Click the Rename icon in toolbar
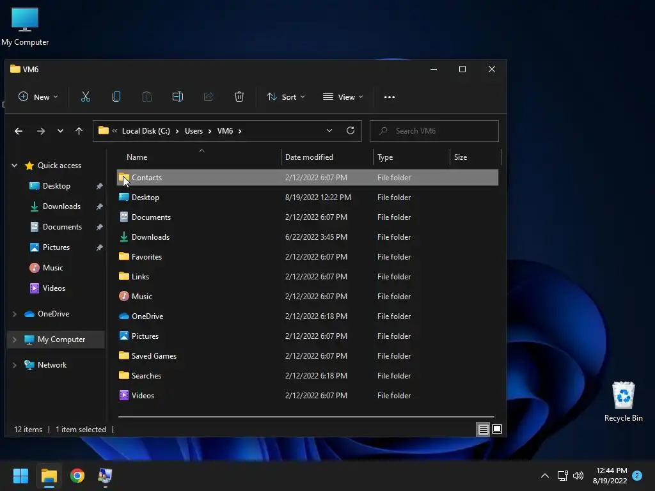Image resolution: width=655 pixels, height=491 pixels. pyautogui.click(x=178, y=97)
